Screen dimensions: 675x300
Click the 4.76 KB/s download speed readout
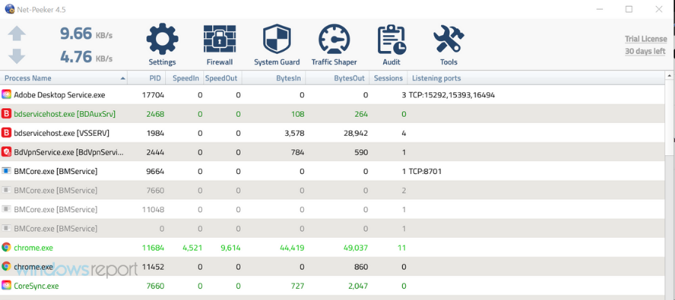[86, 56]
